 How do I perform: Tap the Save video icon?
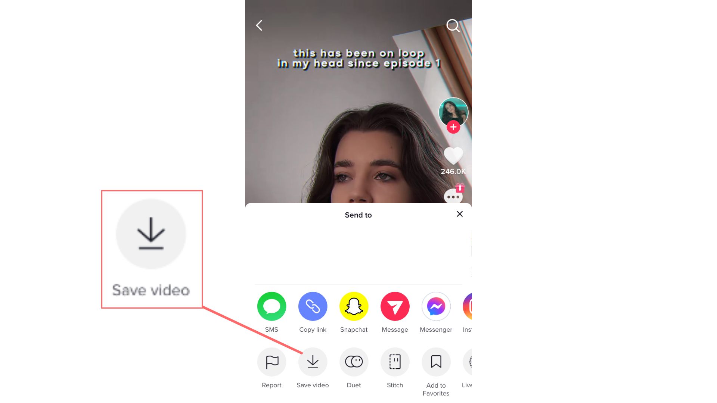tap(313, 362)
